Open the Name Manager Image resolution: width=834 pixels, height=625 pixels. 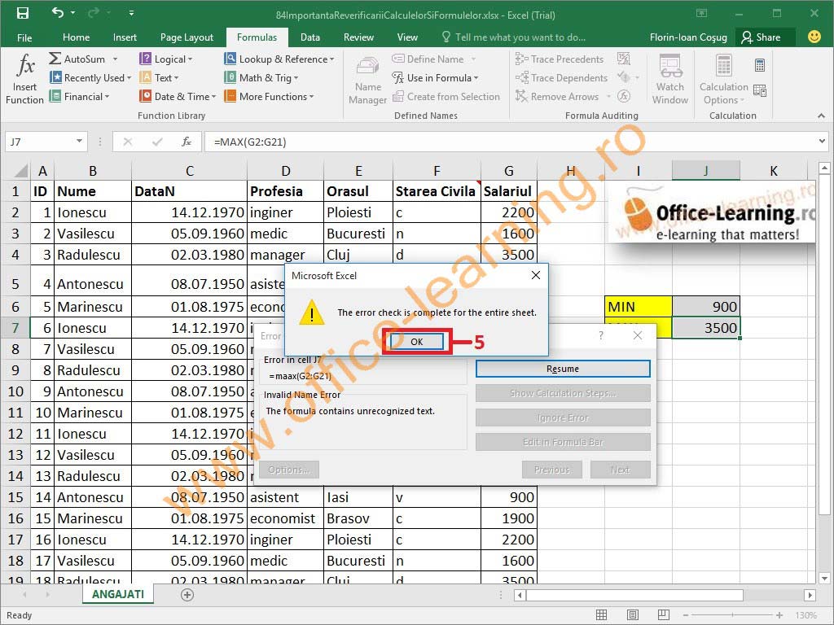tap(367, 81)
